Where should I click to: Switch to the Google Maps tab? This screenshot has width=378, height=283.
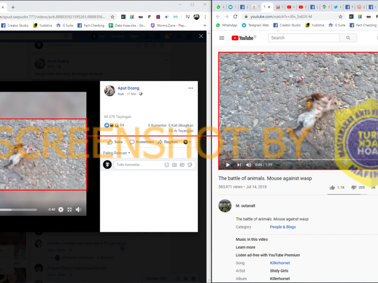pos(324,7)
